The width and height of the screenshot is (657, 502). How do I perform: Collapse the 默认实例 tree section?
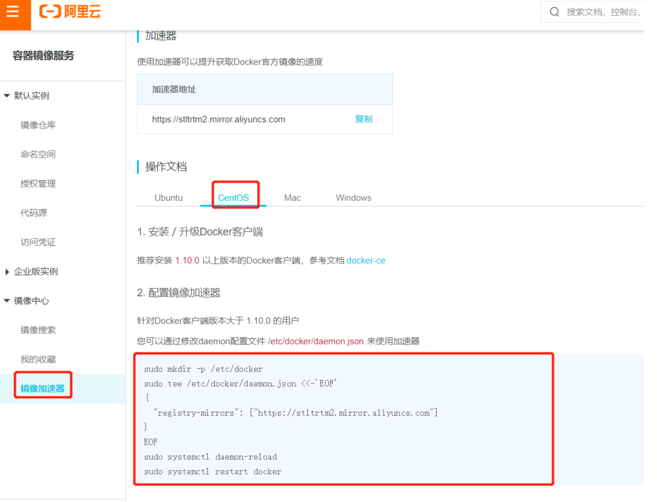[x=6, y=96]
